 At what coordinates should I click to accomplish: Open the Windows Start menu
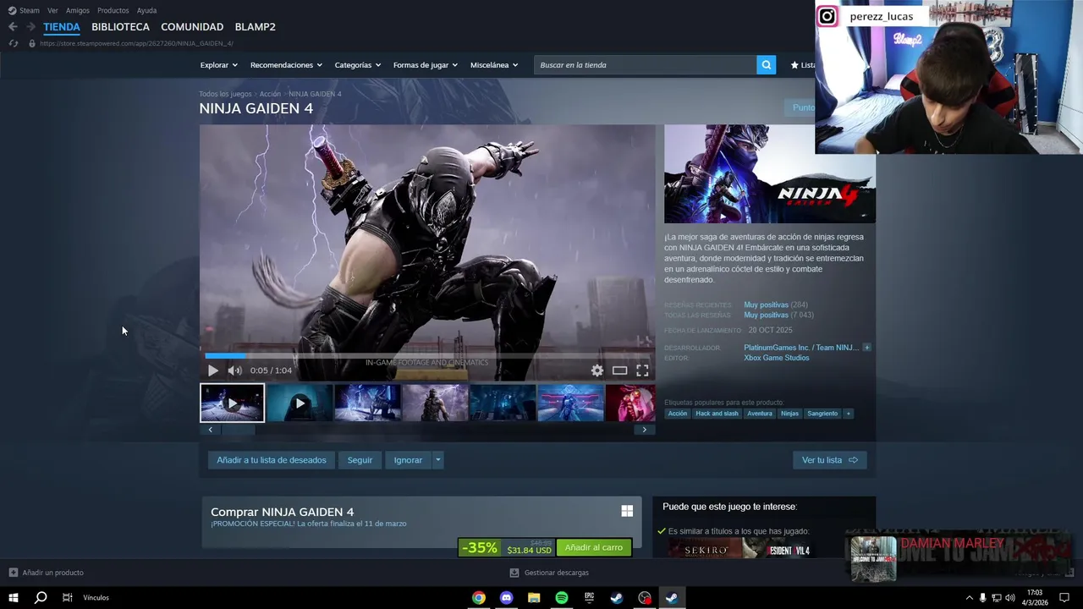click(14, 598)
